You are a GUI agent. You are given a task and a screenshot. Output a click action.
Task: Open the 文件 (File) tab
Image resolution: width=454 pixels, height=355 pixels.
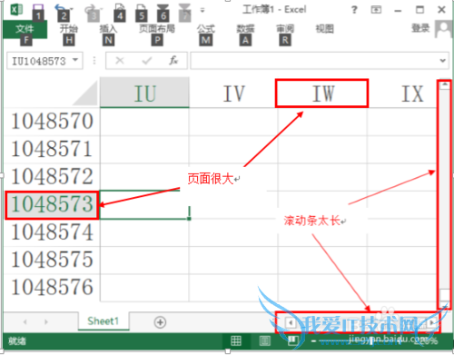tap(25, 29)
